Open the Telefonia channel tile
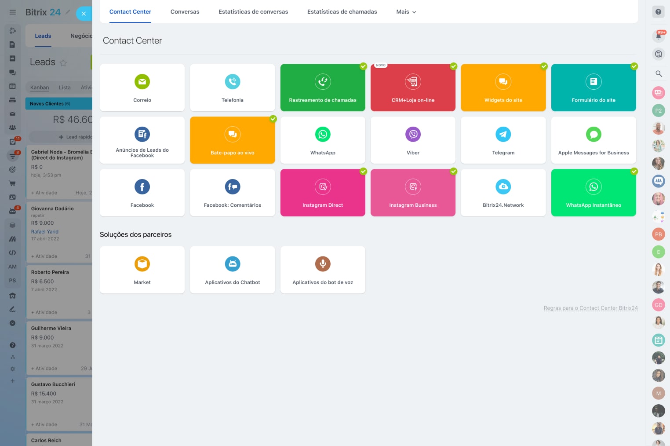Image resolution: width=670 pixels, height=446 pixels. coord(232,88)
